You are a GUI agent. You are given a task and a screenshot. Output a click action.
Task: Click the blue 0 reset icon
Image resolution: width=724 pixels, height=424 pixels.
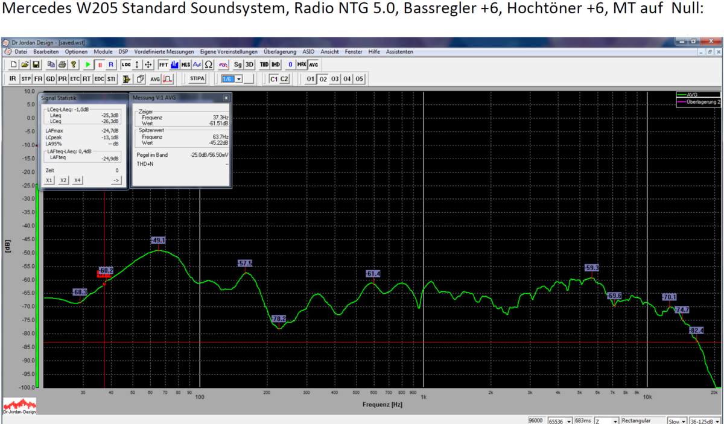coord(290,64)
